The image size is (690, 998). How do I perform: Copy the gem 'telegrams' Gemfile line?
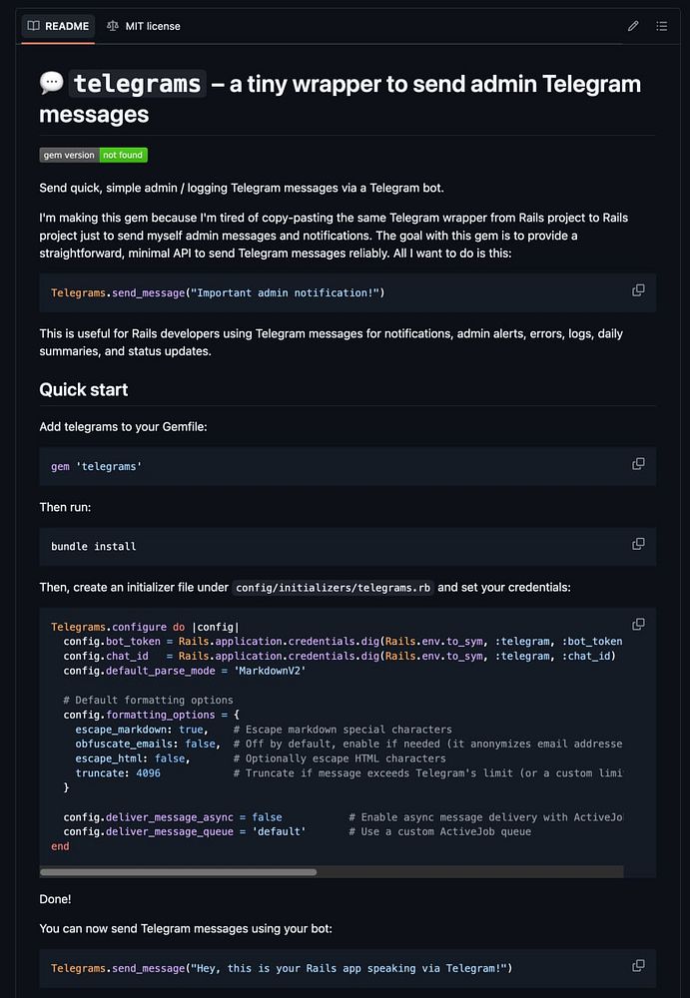pos(638,464)
